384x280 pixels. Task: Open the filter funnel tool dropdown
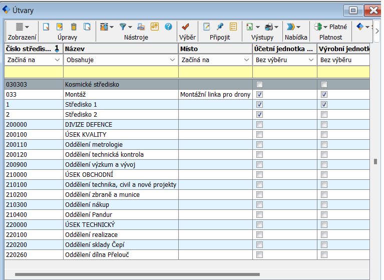click(x=125, y=27)
